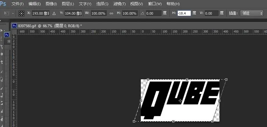267x127 pixels.
Task: Toggle relative positioning triangle for reference point
Action: pyautogui.click(x=54, y=13)
